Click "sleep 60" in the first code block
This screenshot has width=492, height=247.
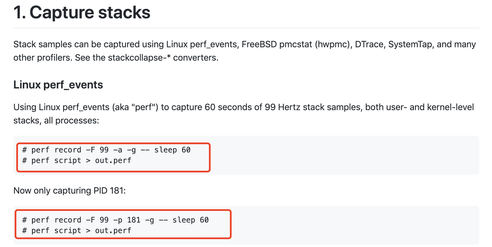point(172,150)
